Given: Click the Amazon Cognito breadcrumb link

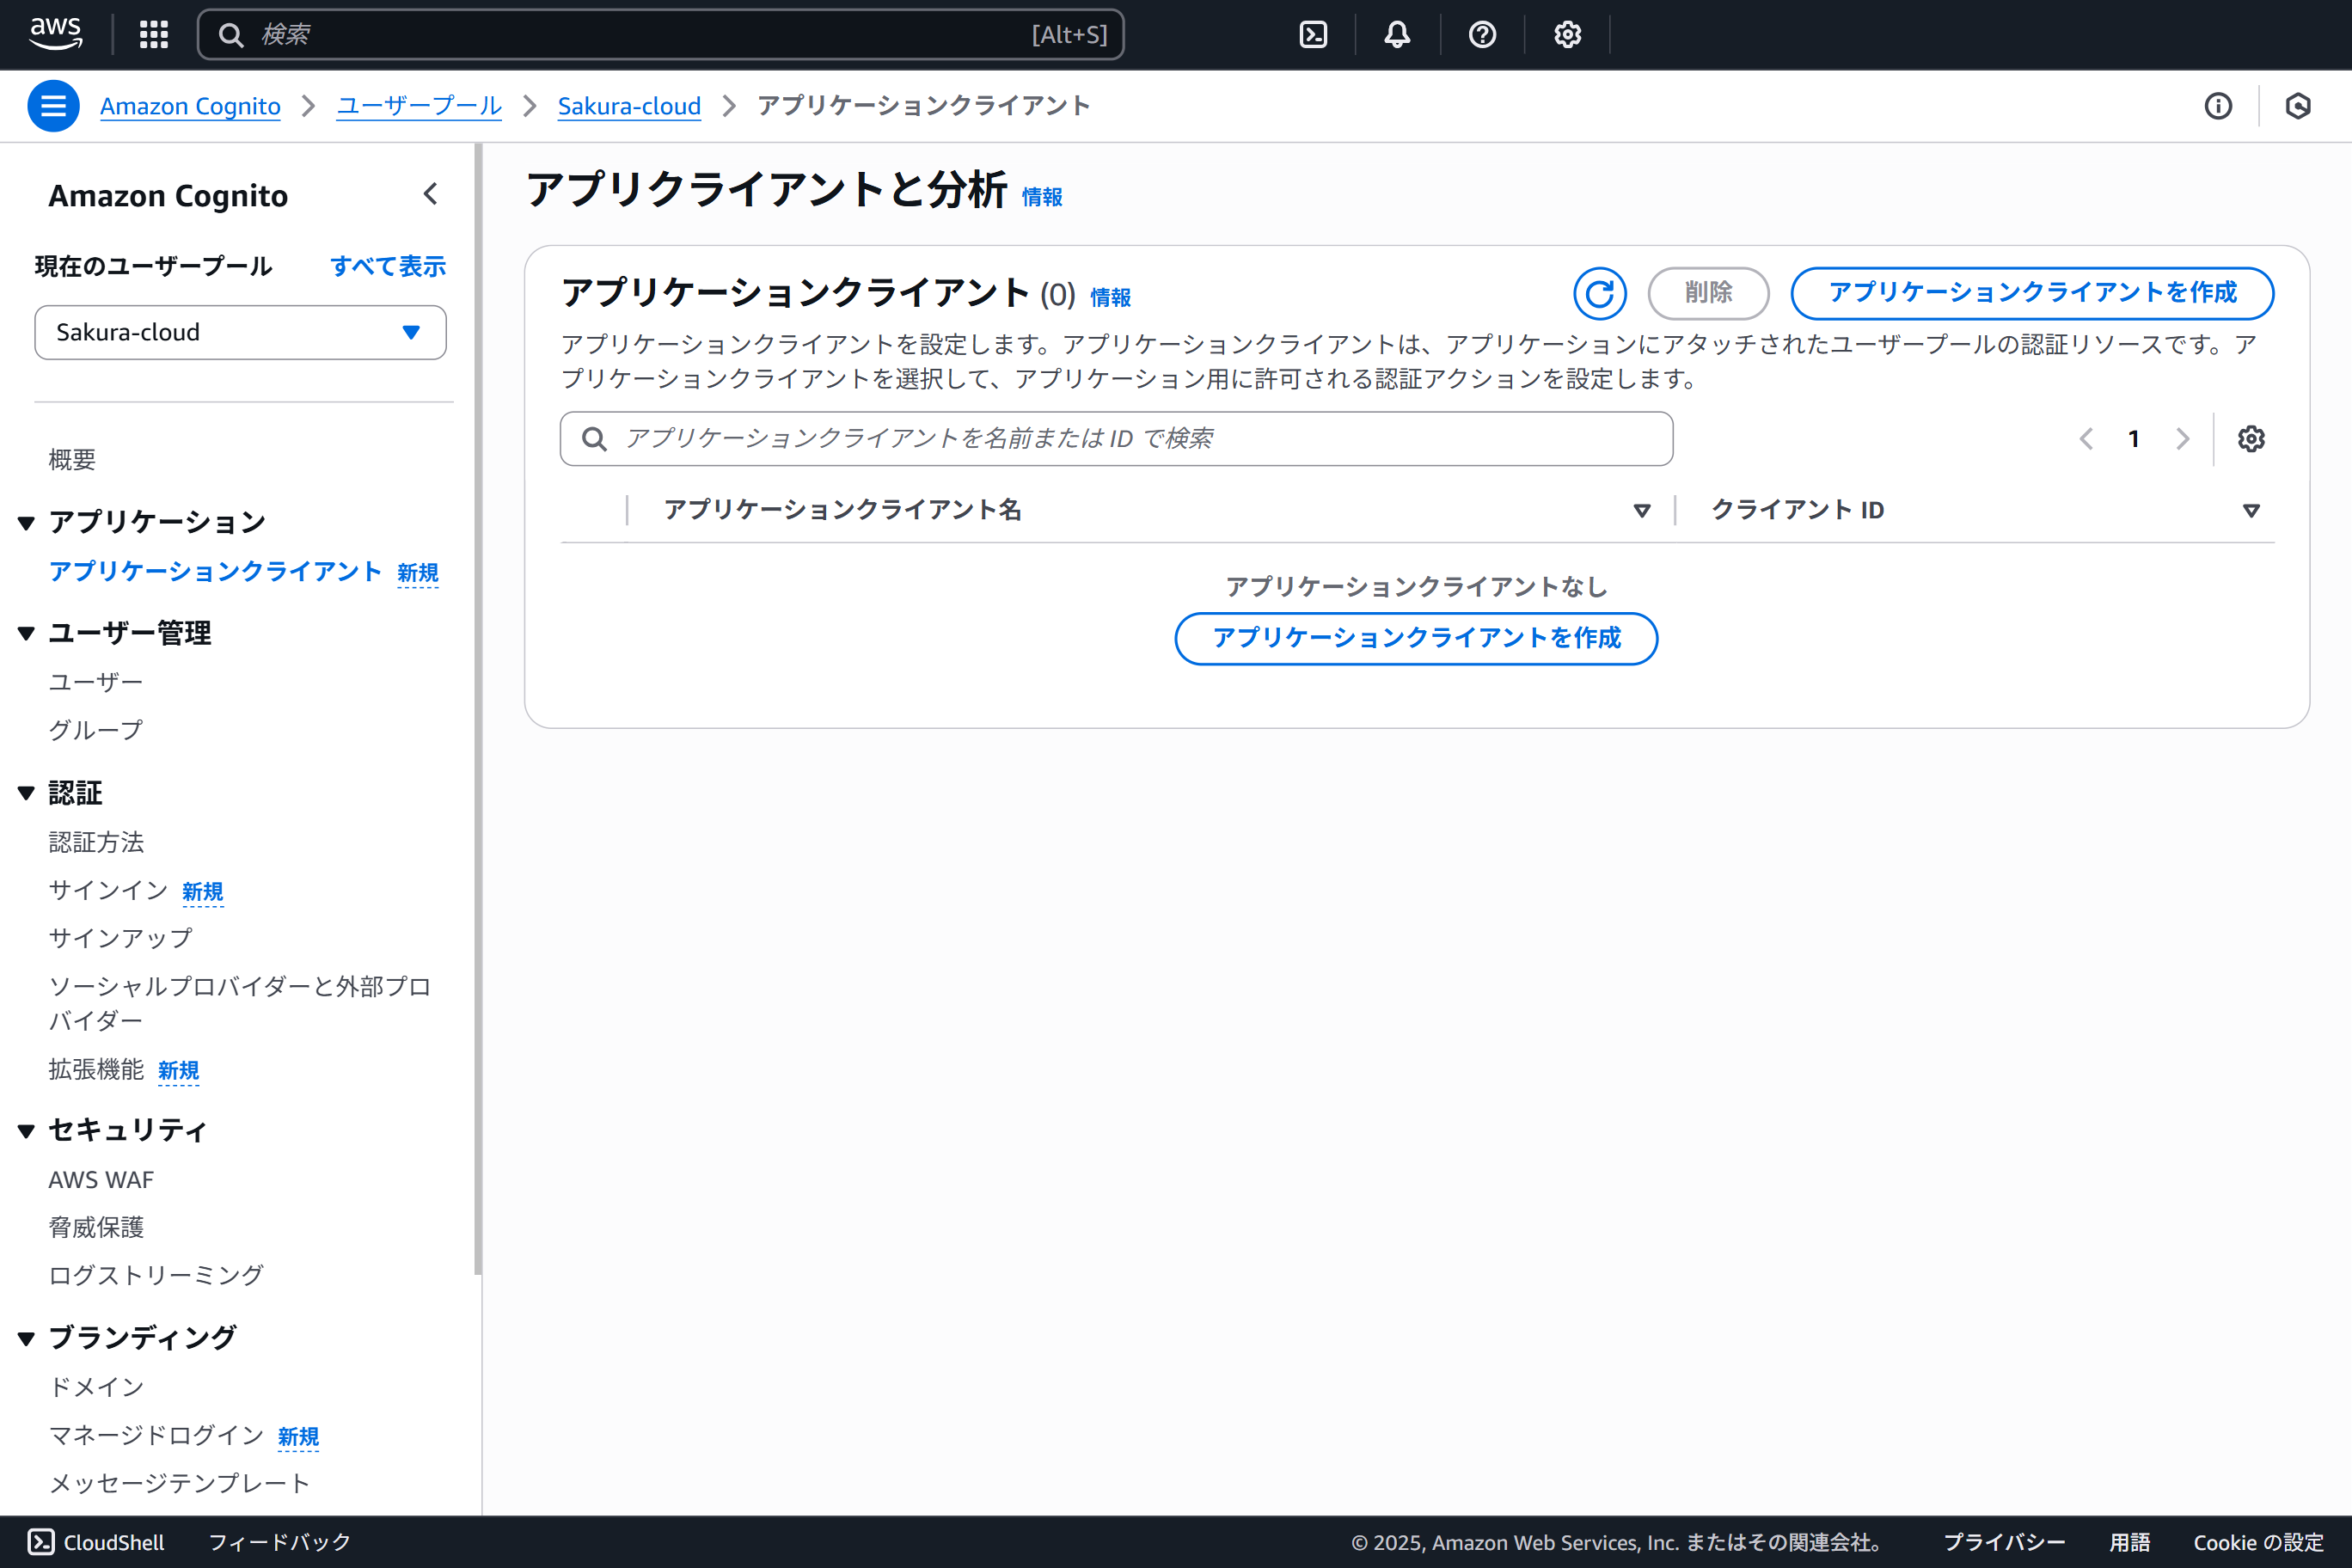Looking at the screenshot, I should click(x=190, y=106).
